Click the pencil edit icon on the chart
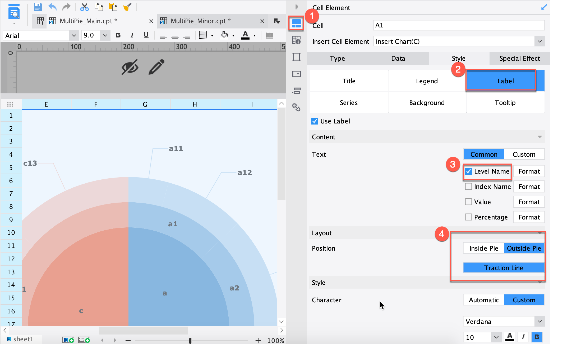Screen dimensions: 572x344 (156, 67)
